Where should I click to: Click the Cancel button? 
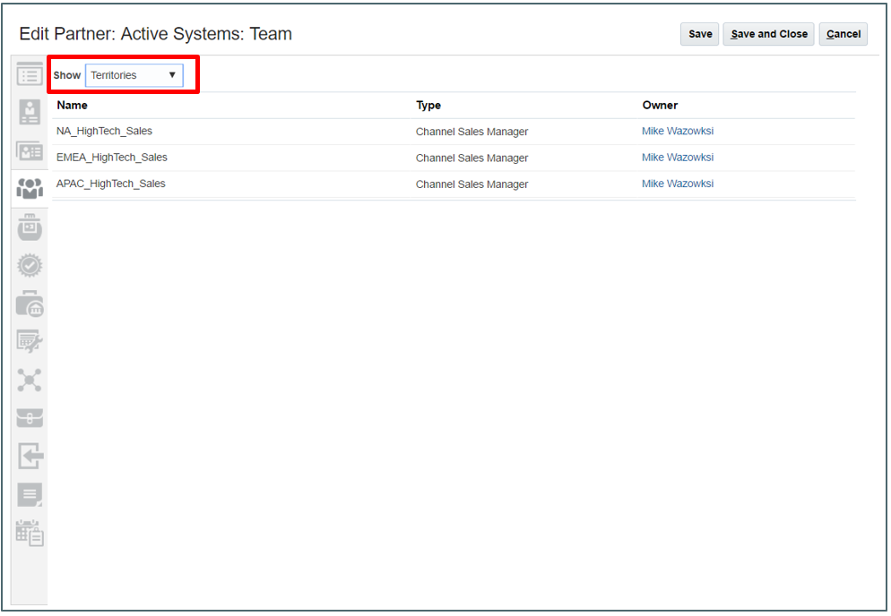point(843,34)
